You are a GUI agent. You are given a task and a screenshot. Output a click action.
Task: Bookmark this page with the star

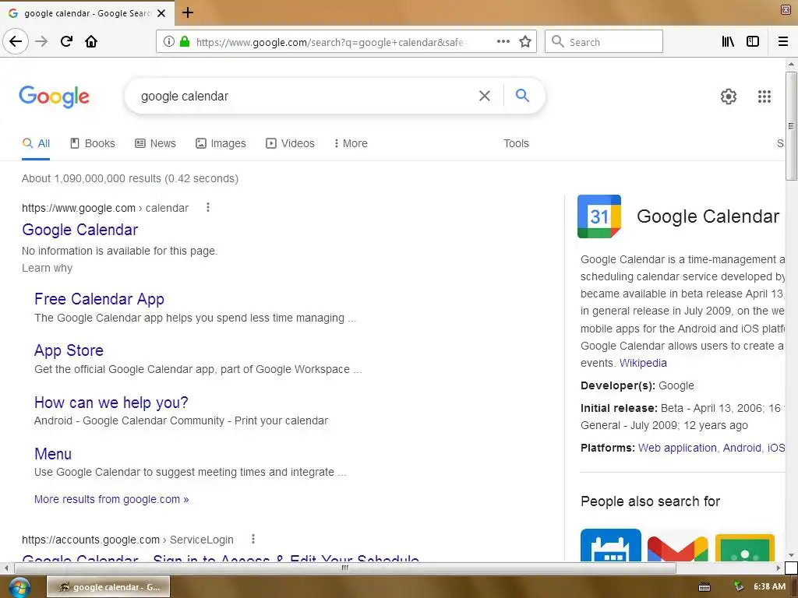click(x=525, y=42)
